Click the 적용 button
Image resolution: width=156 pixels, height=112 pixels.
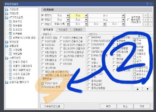click(x=142, y=106)
